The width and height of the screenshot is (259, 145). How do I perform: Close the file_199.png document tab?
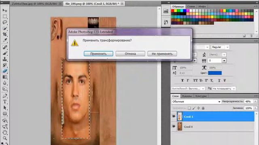[122, 4]
